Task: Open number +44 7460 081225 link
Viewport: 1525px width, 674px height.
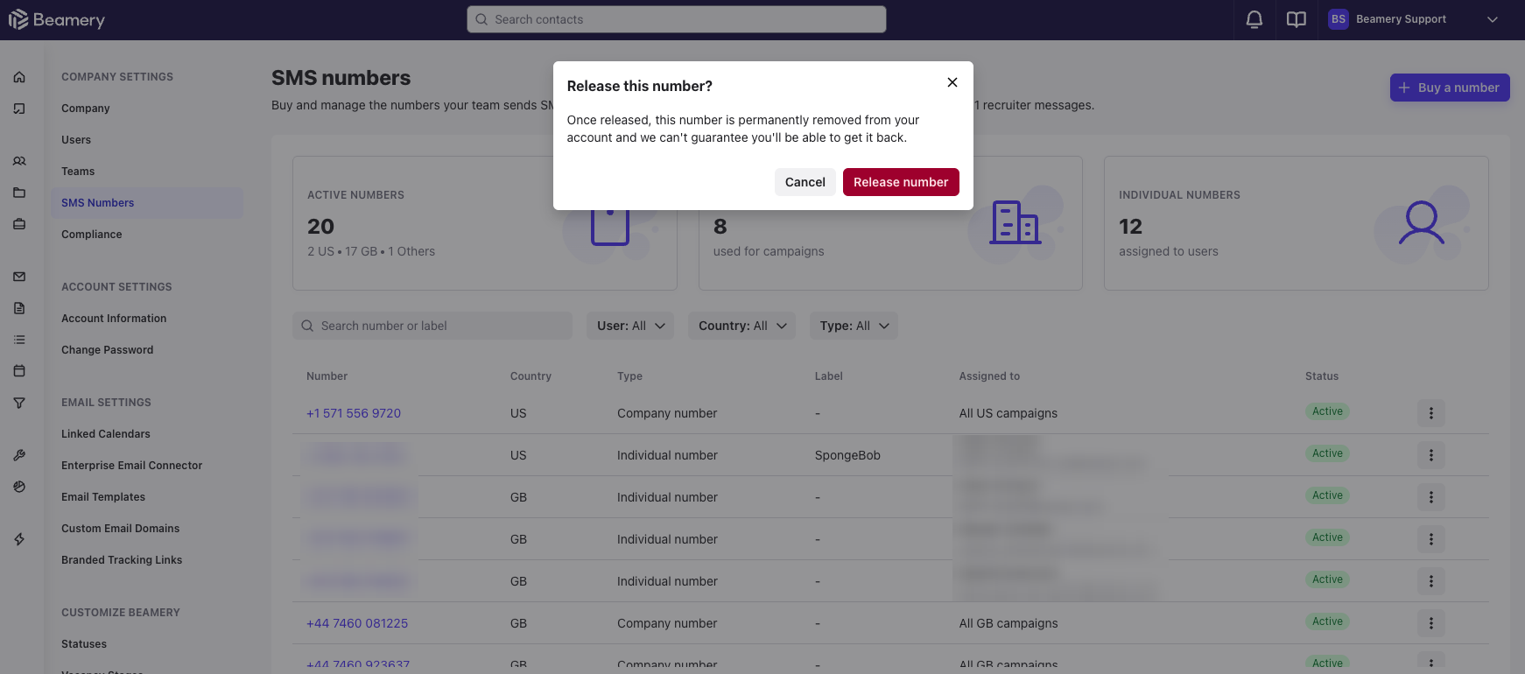Action: tap(357, 623)
